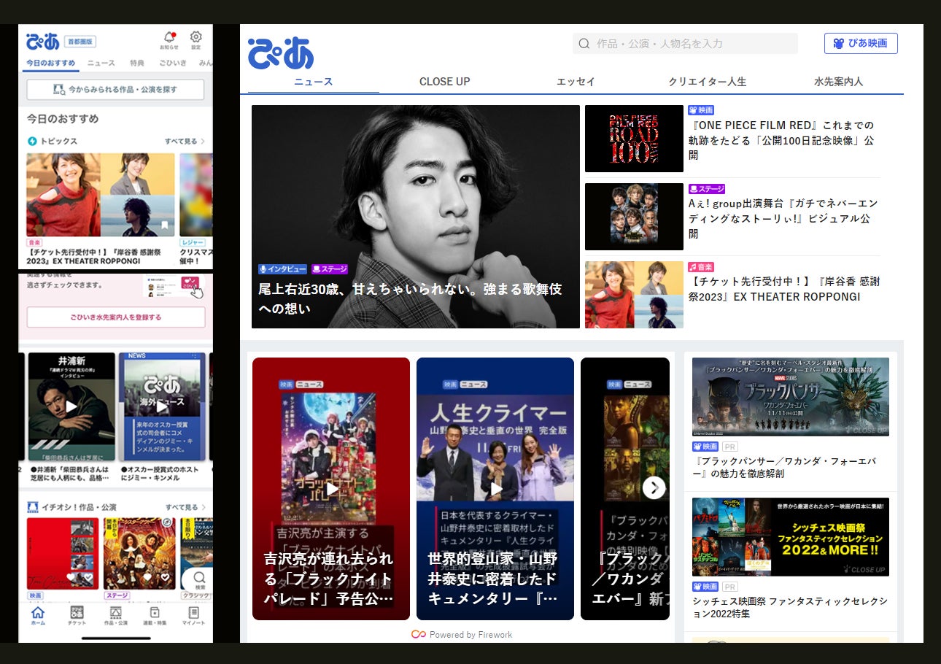Open the Aぇ! group stage article headline

(783, 218)
